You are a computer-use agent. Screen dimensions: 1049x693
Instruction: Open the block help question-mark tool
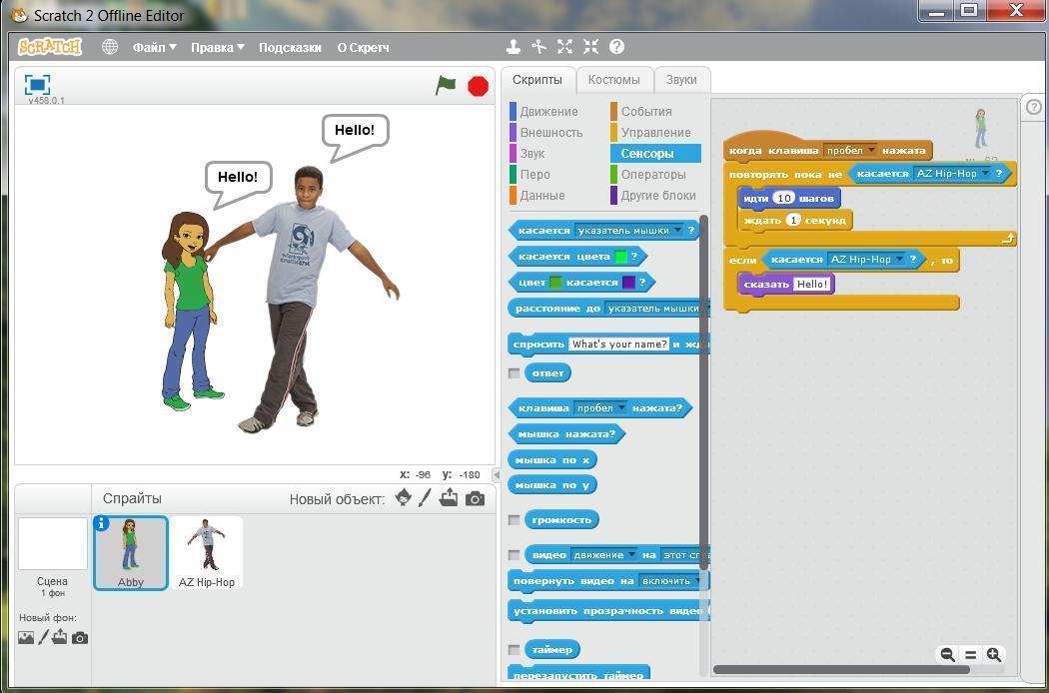click(616, 47)
